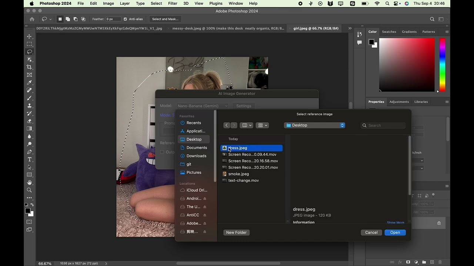Click the Home icon in the options bar

(32, 19)
